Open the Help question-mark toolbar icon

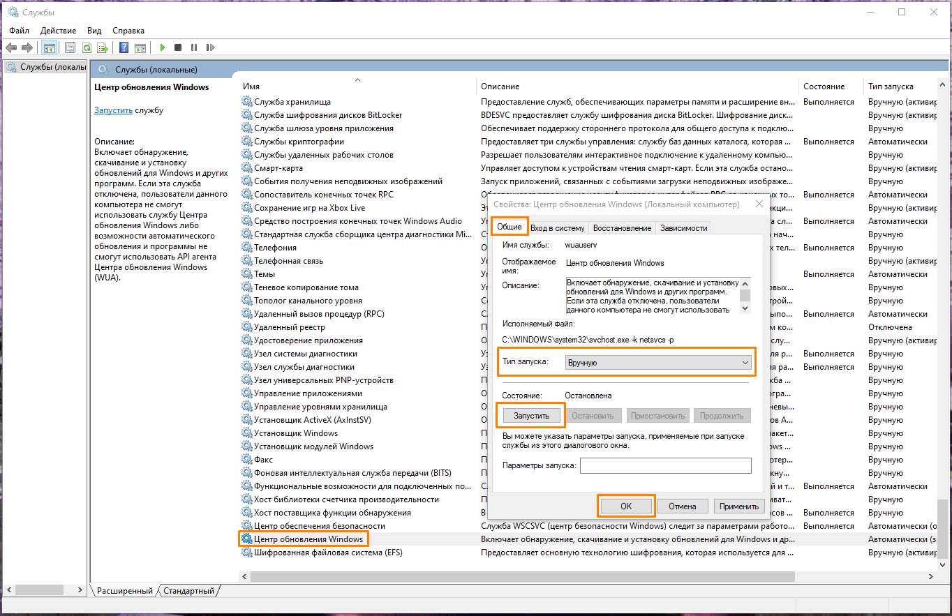[x=124, y=47]
